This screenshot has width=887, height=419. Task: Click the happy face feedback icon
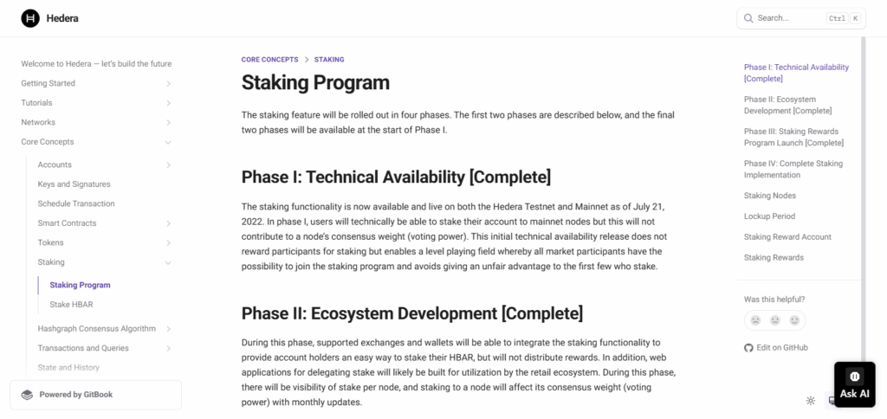pyautogui.click(x=794, y=320)
